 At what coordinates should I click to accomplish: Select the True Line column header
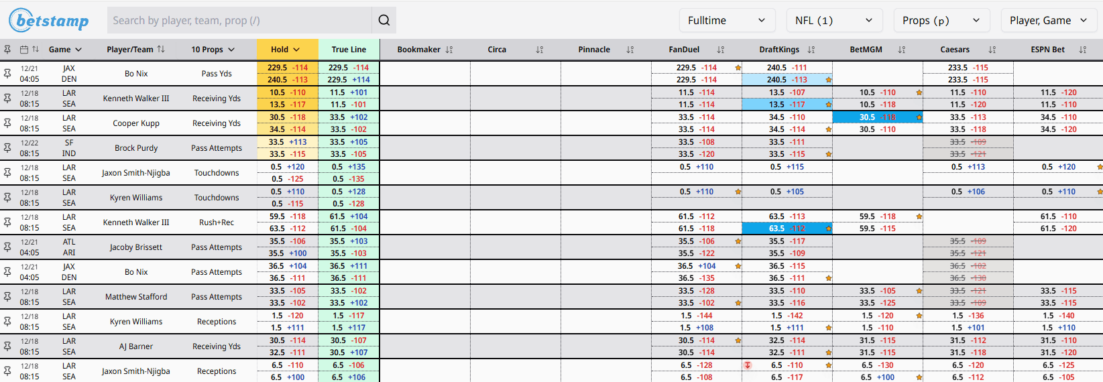349,50
